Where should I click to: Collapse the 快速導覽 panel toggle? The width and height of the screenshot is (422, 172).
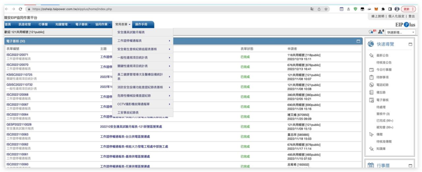pyautogui.click(x=410, y=44)
